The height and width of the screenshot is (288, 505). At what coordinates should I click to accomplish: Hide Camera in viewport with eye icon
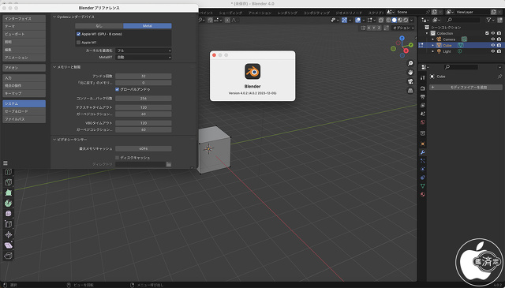[x=492, y=39]
